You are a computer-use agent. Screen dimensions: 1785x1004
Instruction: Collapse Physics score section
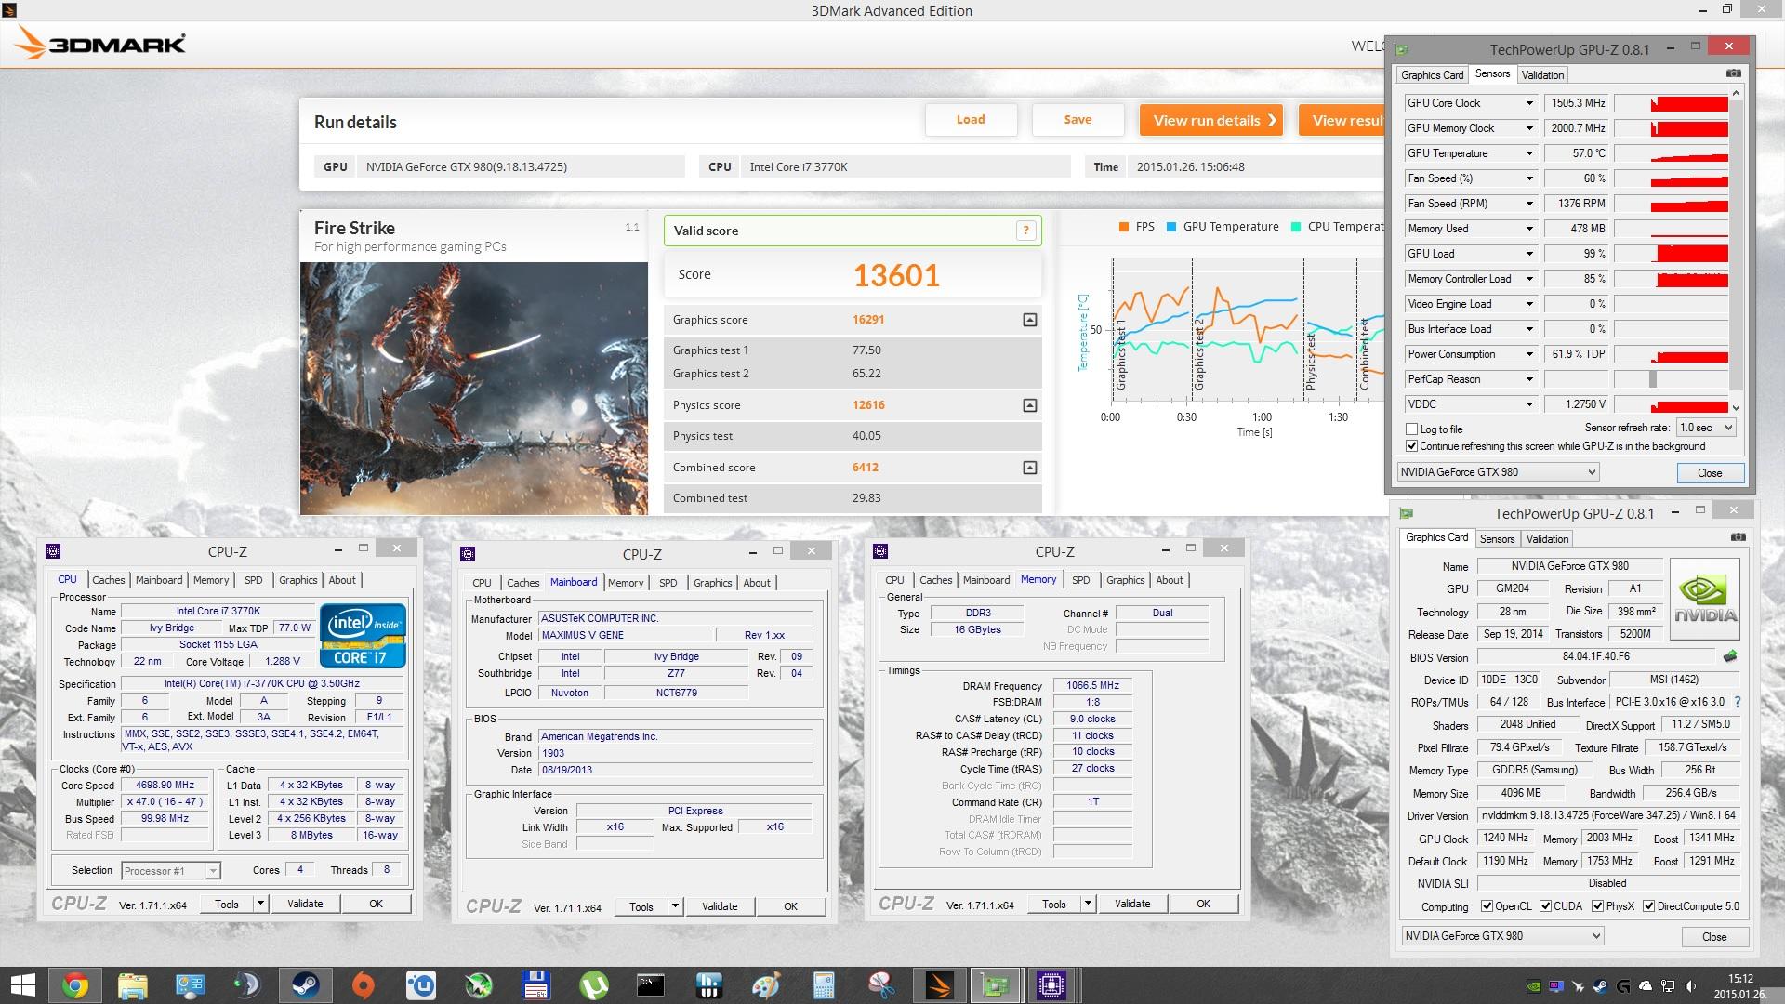[1029, 405]
